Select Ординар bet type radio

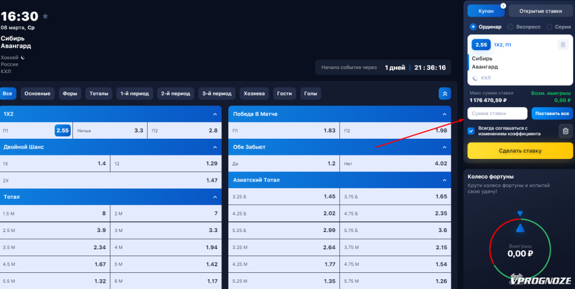pyautogui.click(x=473, y=27)
